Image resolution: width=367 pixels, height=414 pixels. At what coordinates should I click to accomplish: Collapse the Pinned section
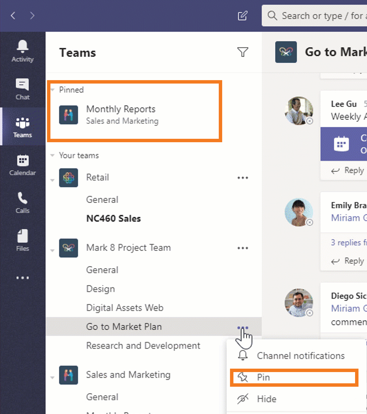52,90
